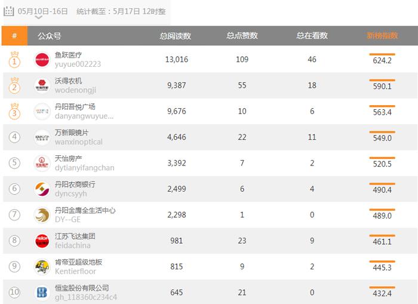The height and width of the screenshot is (304, 418).
Task: Click the rank 6 circle badge
Action: [x=14, y=189]
